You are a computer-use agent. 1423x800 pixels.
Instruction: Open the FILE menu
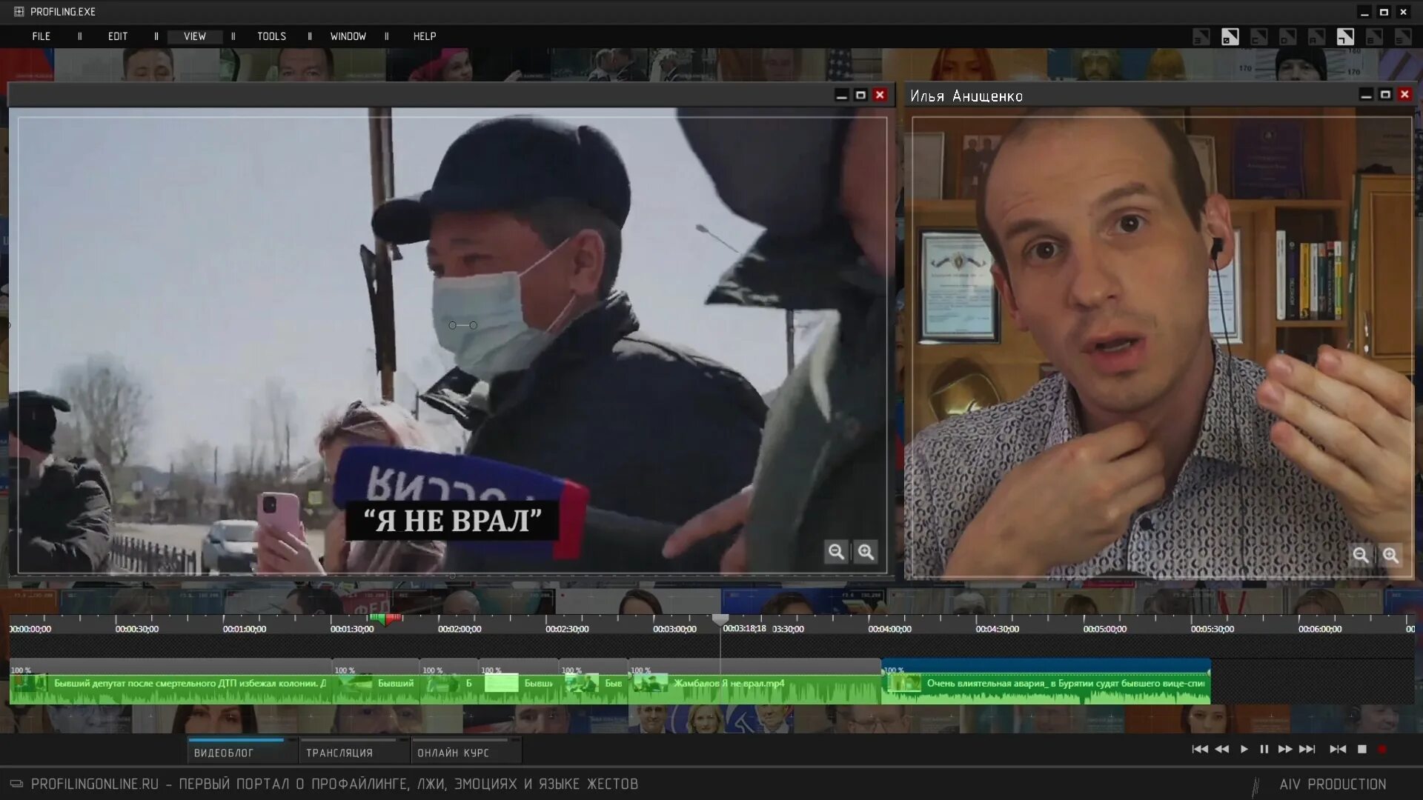click(42, 36)
